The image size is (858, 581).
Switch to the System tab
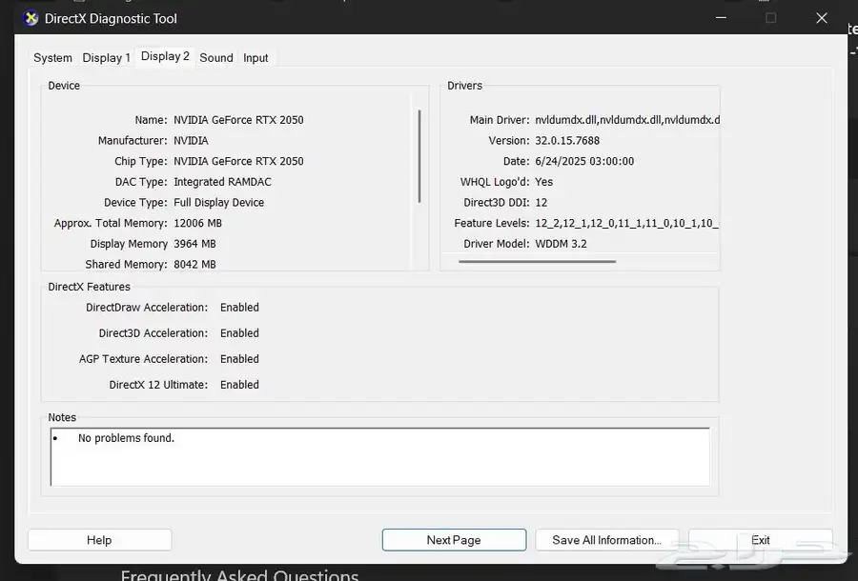point(52,58)
